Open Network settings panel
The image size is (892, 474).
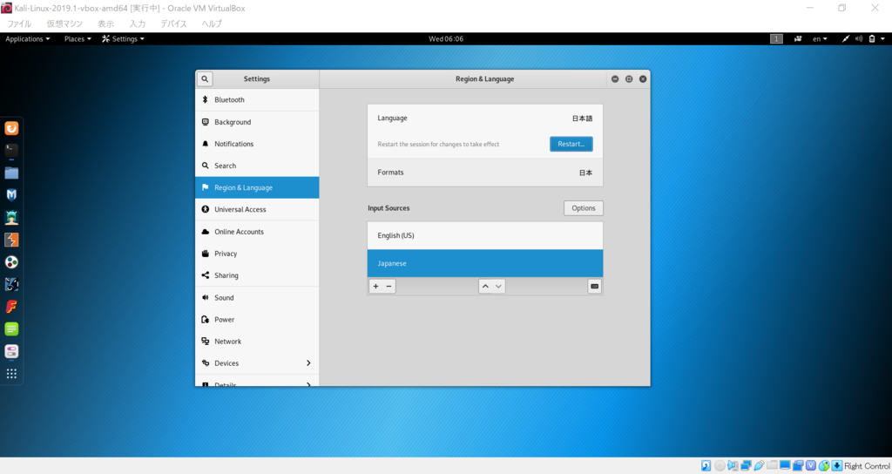point(257,342)
